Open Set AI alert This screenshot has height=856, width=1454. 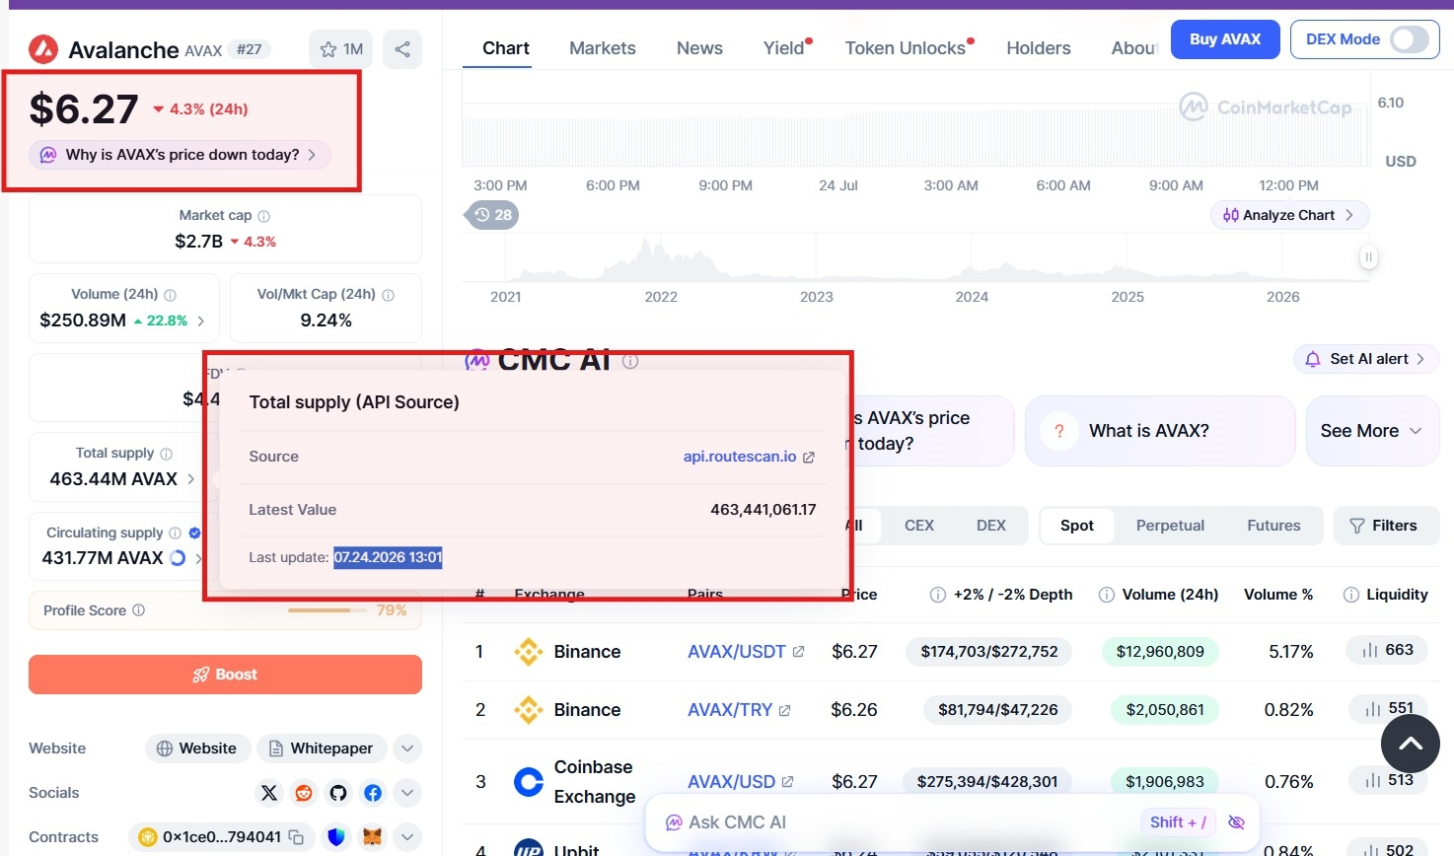click(1366, 359)
